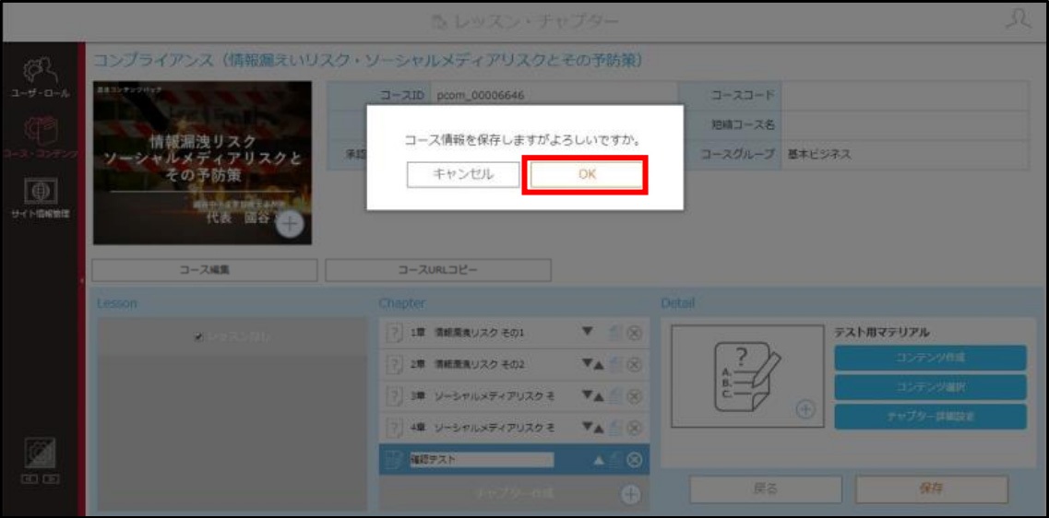The width and height of the screenshot is (1049, 518).
Task: Click the コースコード label cell
Action: point(730,96)
